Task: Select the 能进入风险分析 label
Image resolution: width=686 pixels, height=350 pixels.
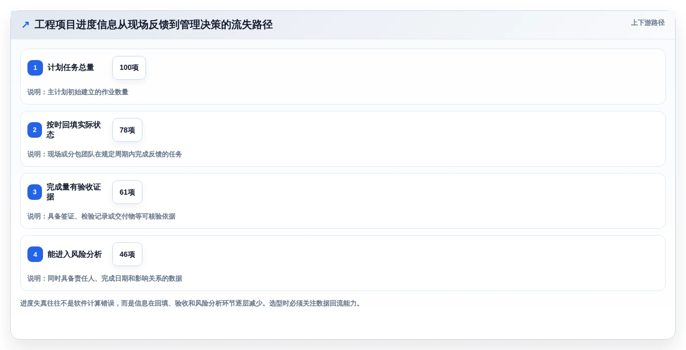Action: (75, 254)
